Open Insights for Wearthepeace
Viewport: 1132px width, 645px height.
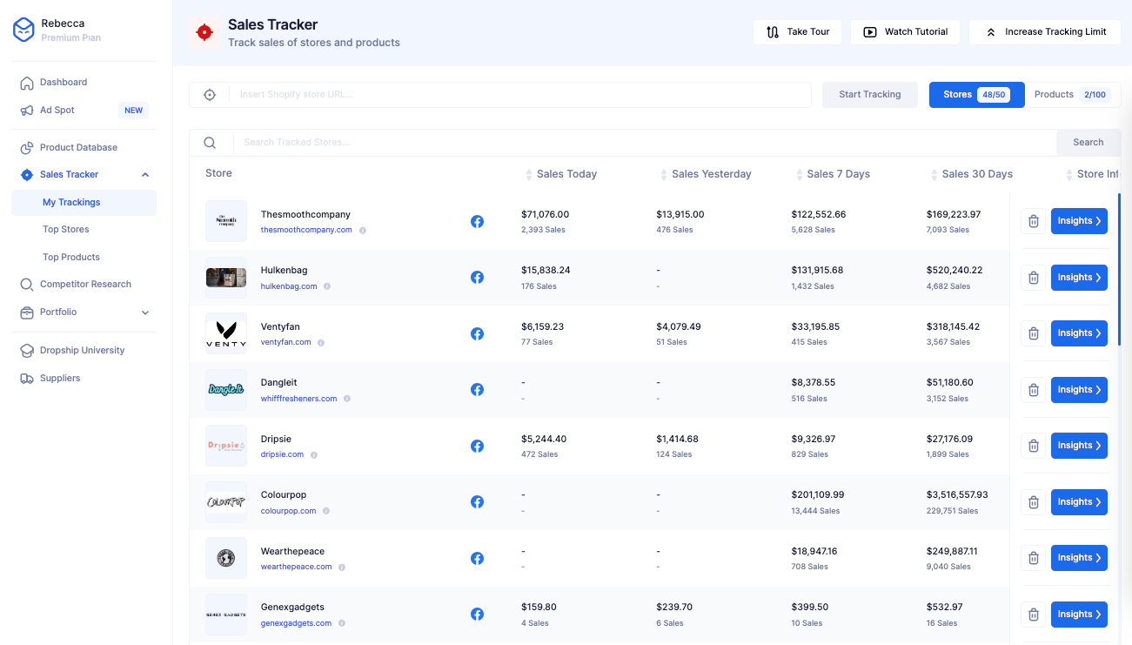1079,558
